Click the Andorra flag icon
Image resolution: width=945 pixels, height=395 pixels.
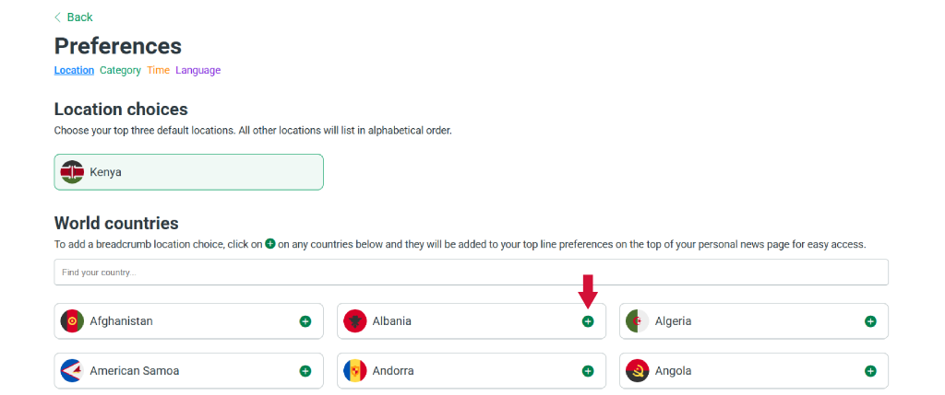(354, 371)
